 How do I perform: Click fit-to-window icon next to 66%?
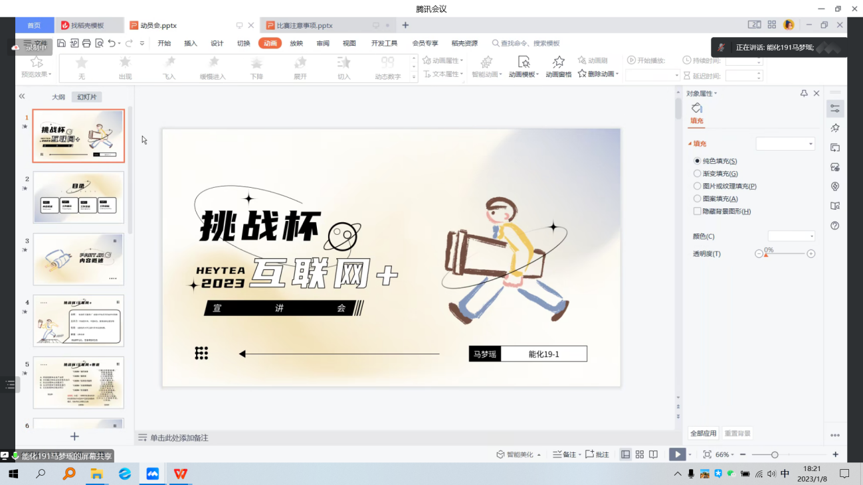[707, 454]
